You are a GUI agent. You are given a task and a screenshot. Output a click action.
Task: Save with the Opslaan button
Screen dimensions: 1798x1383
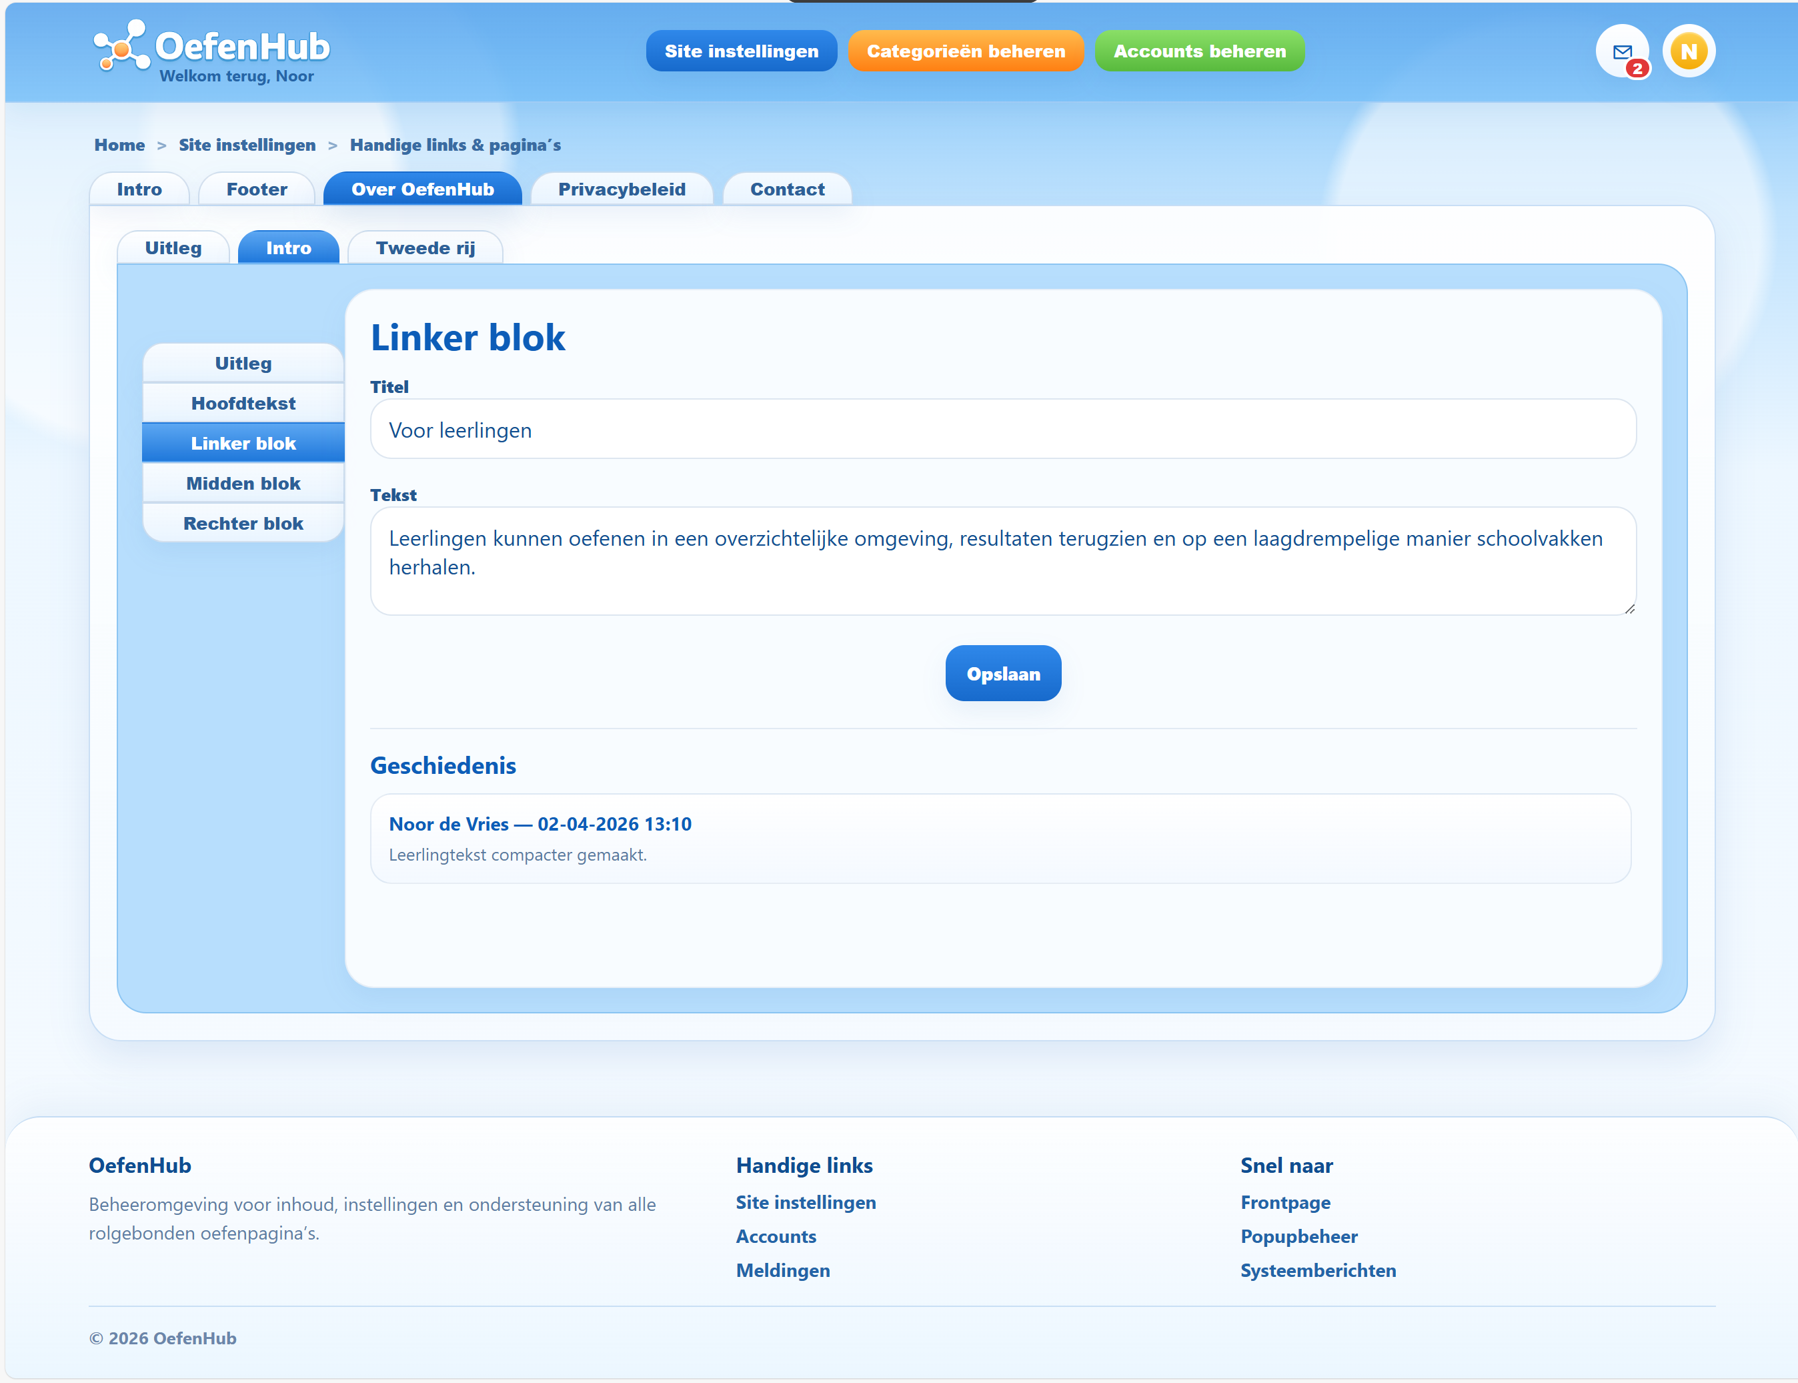(1003, 673)
